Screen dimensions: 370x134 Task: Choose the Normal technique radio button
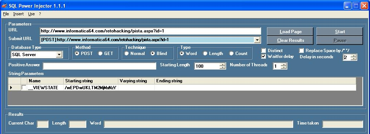(126, 54)
